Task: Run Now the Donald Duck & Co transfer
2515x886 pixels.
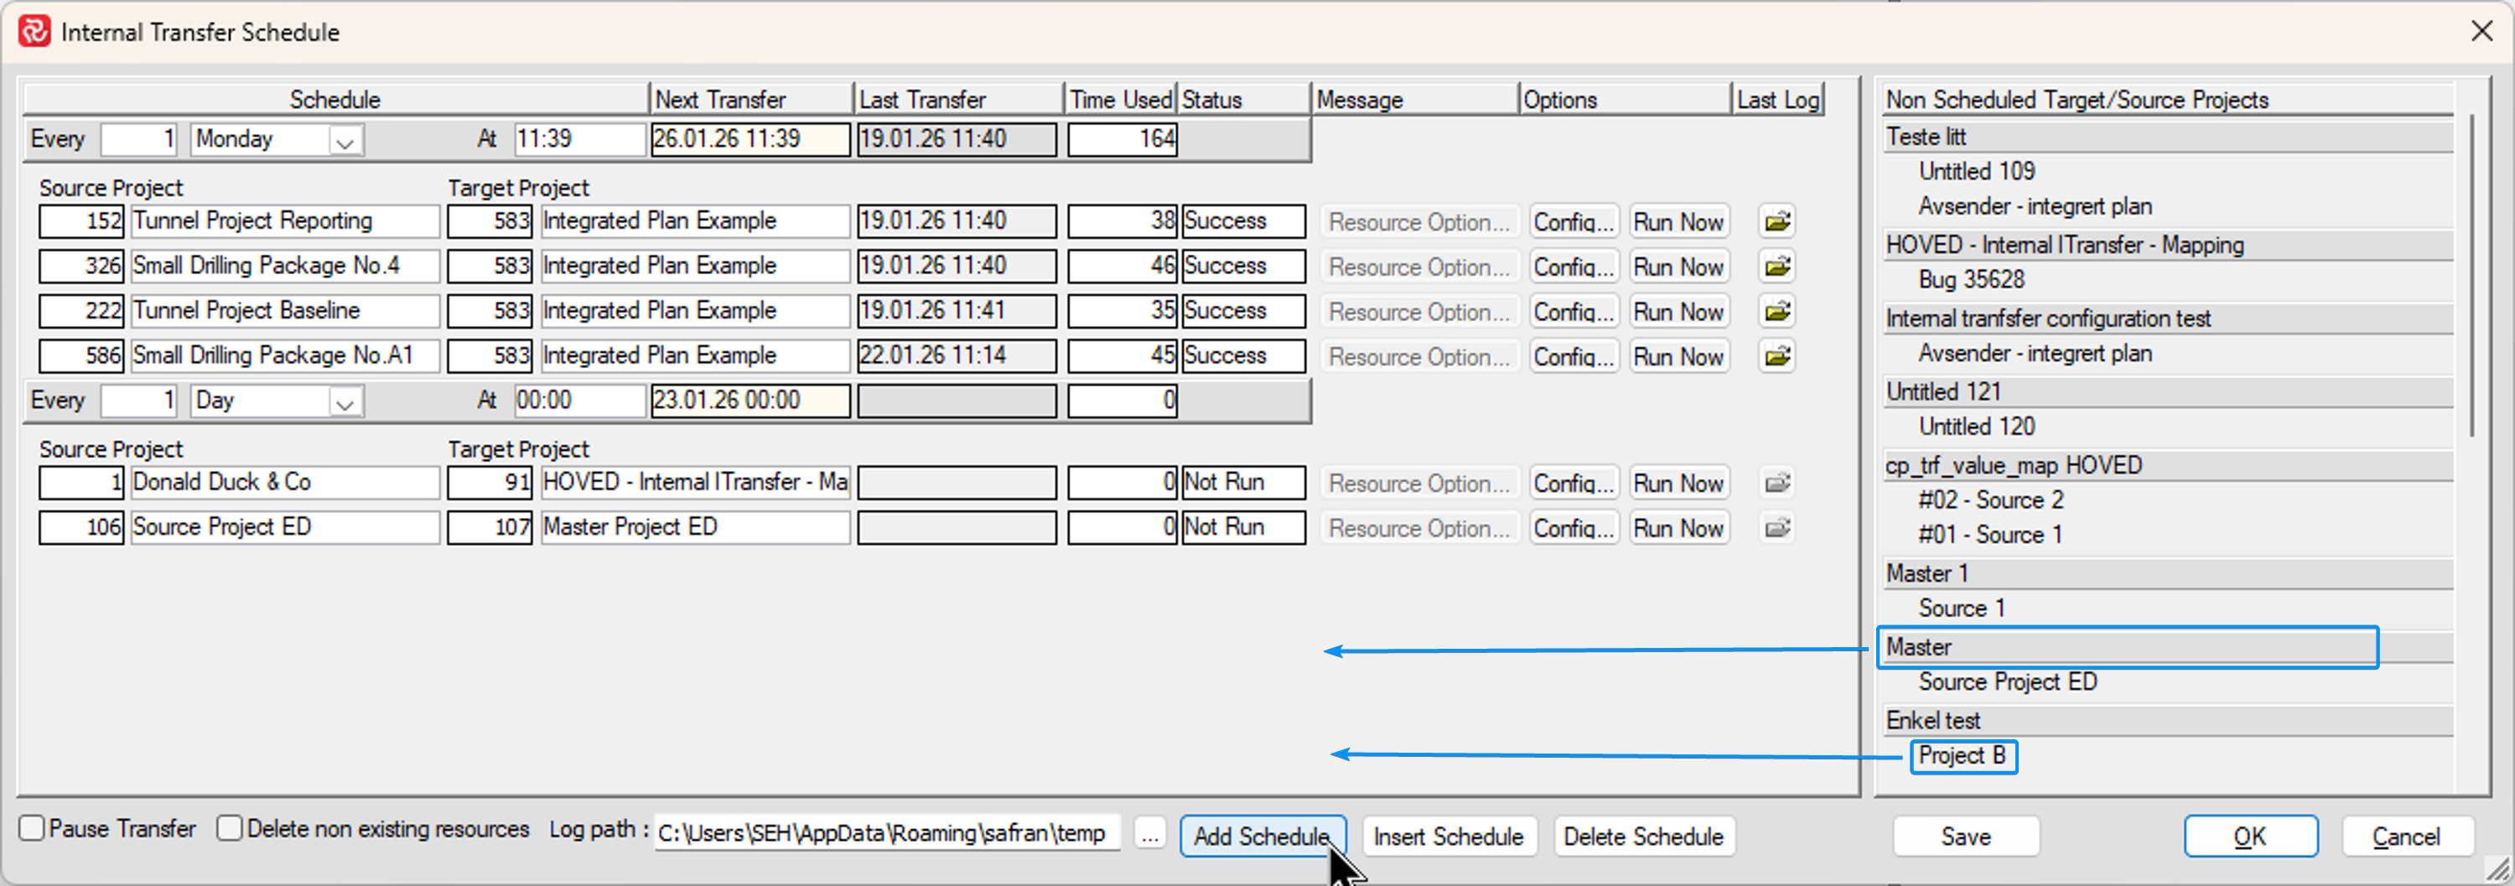Action: (x=1678, y=483)
